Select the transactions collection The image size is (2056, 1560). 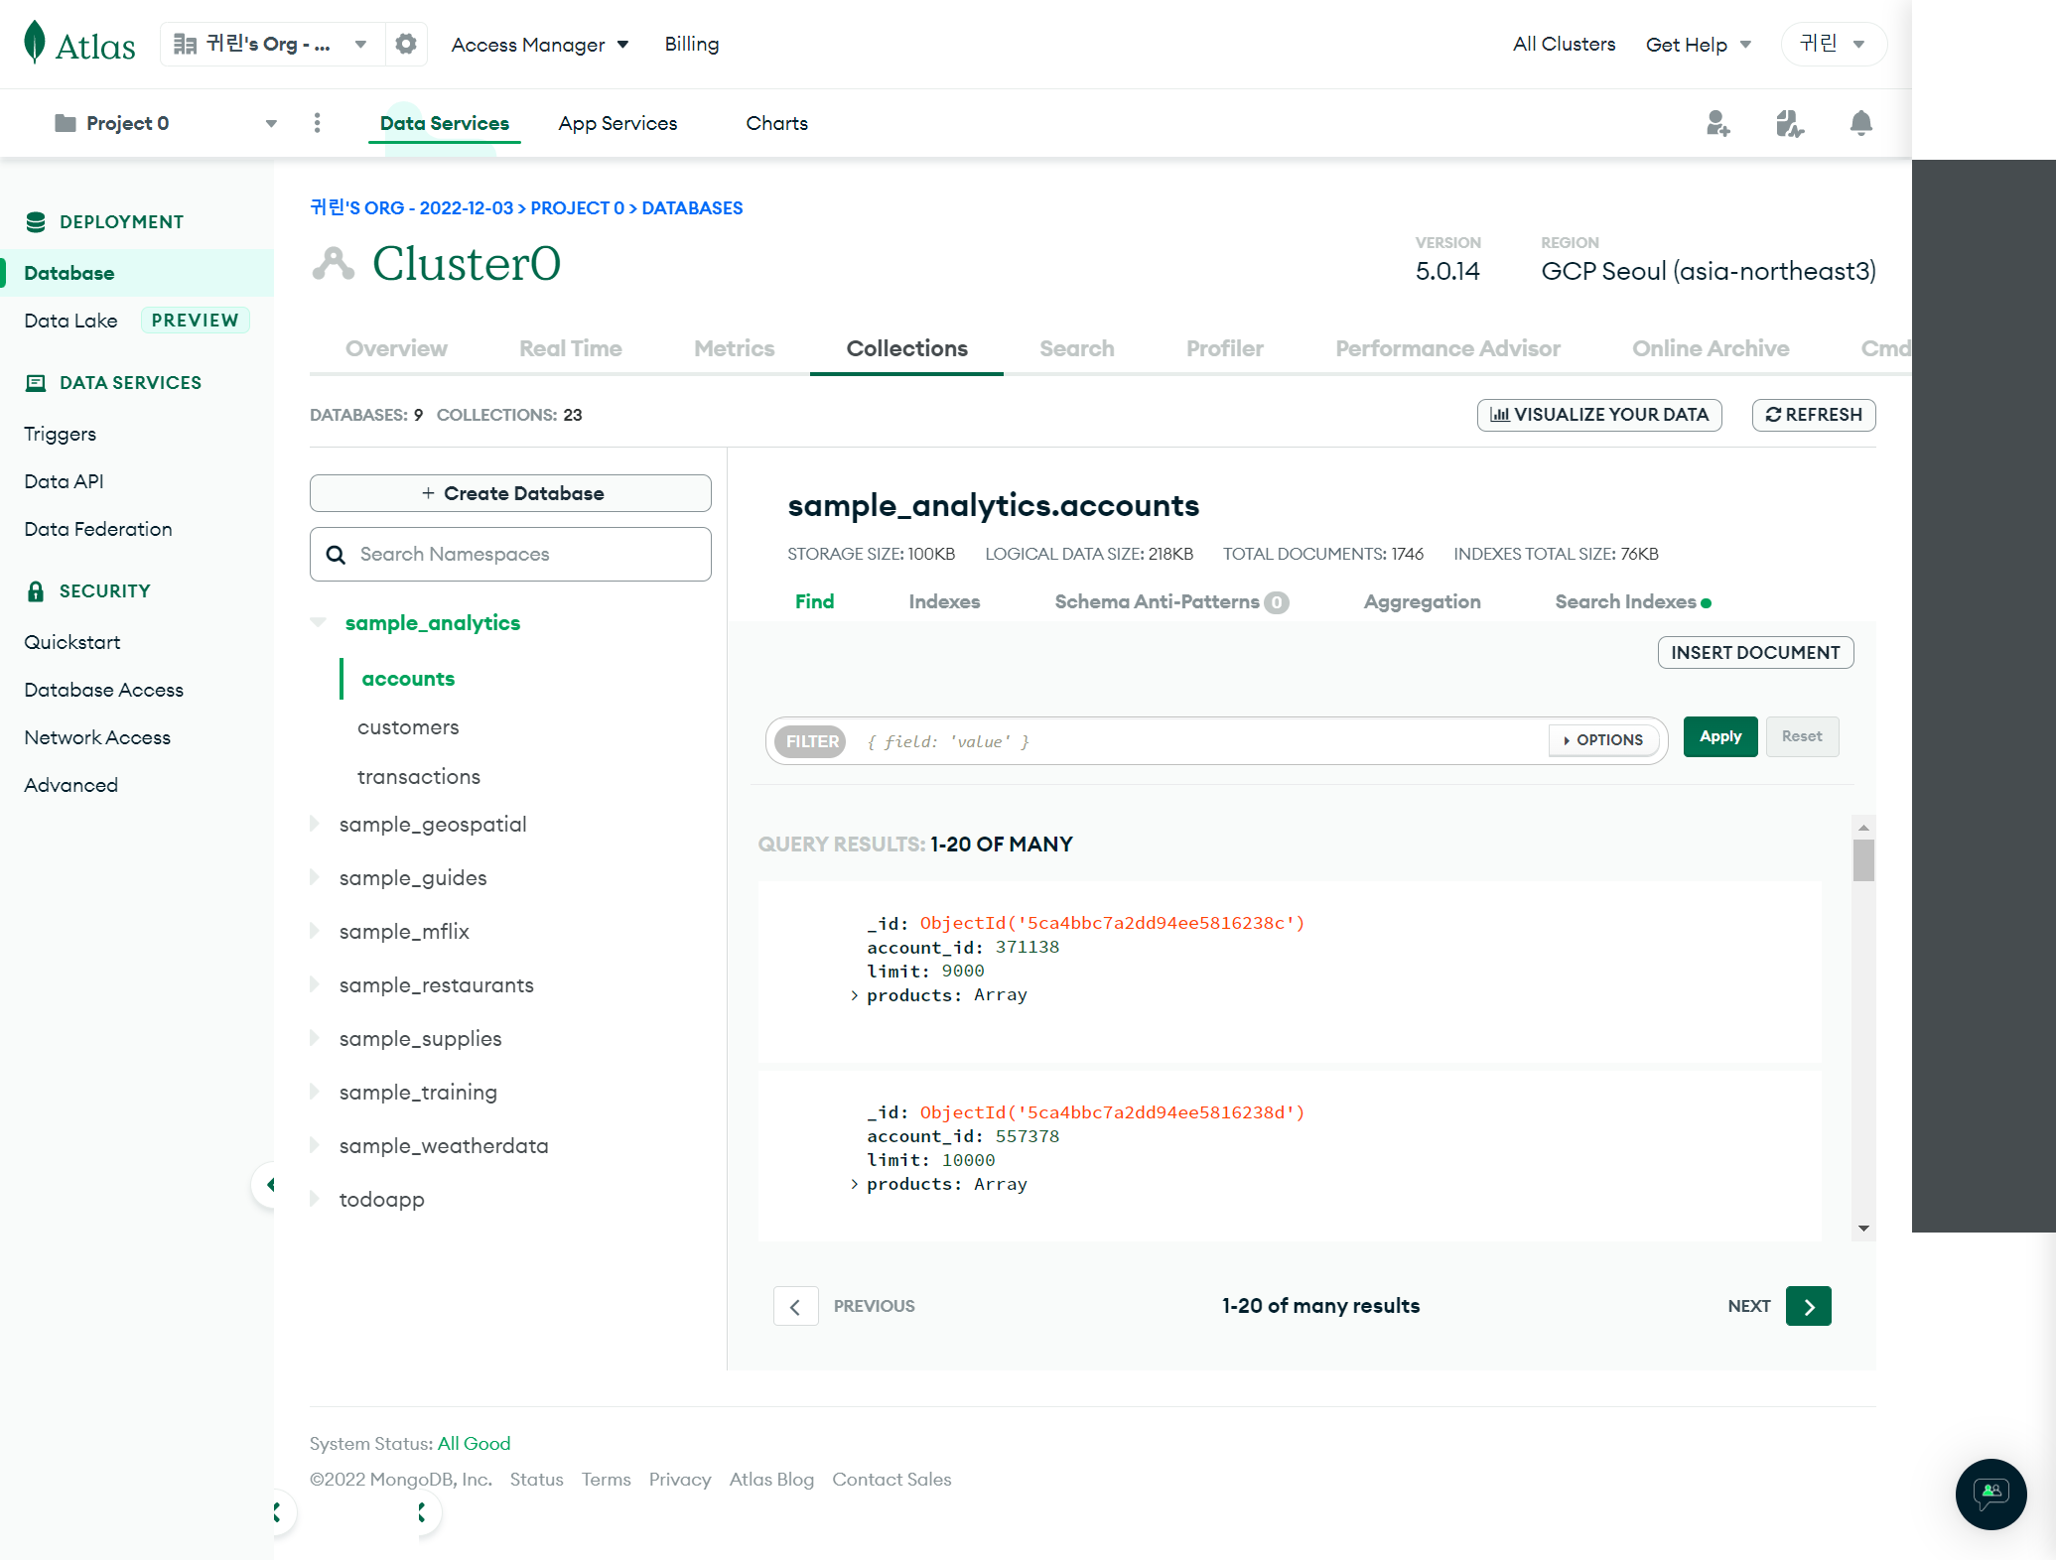coord(419,777)
